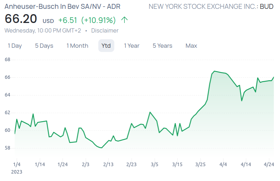Switch chart to 1 Year
Viewport: 280px width, 181px height.
point(132,46)
